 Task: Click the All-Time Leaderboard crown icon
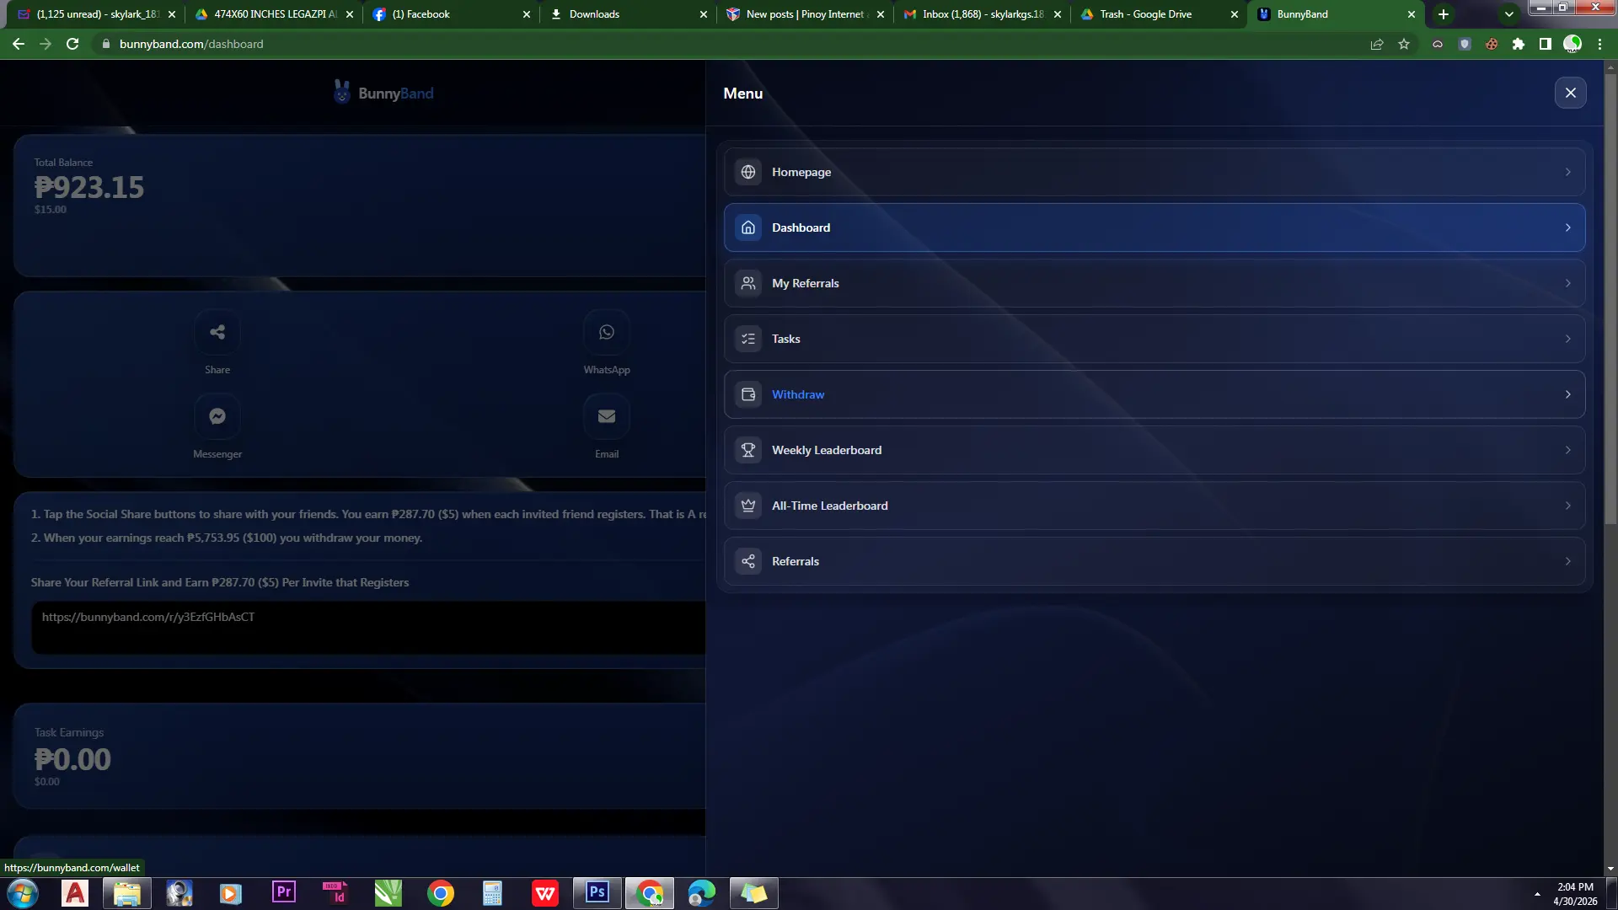click(x=748, y=506)
